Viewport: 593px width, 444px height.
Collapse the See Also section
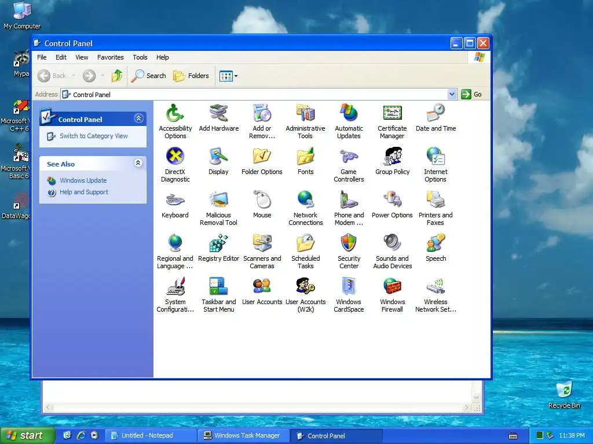[138, 162]
